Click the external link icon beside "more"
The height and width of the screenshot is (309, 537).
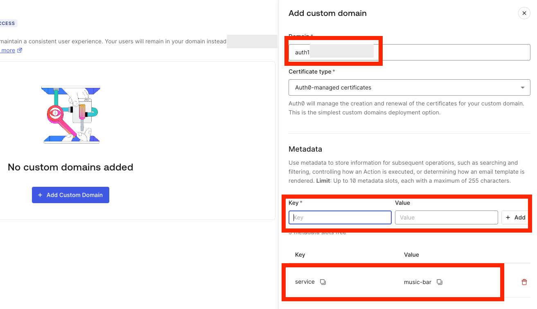(20, 50)
